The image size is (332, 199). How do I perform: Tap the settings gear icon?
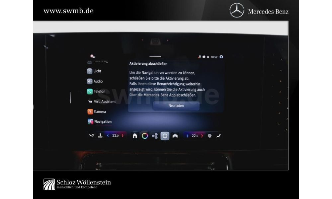click(165, 136)
